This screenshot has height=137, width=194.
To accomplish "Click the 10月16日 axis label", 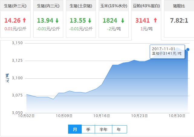I will pyautogui.click(x=102, y=116).
